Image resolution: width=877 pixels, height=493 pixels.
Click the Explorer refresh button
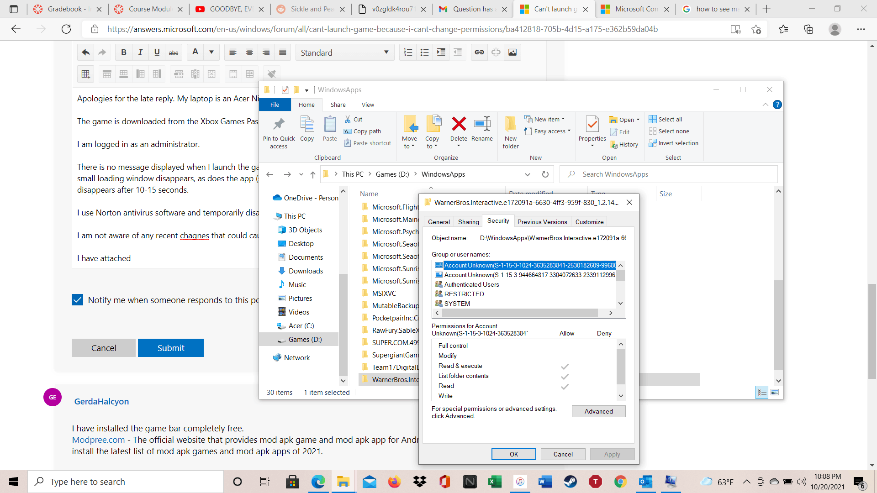pyautogui.click(x=545, y=174)
